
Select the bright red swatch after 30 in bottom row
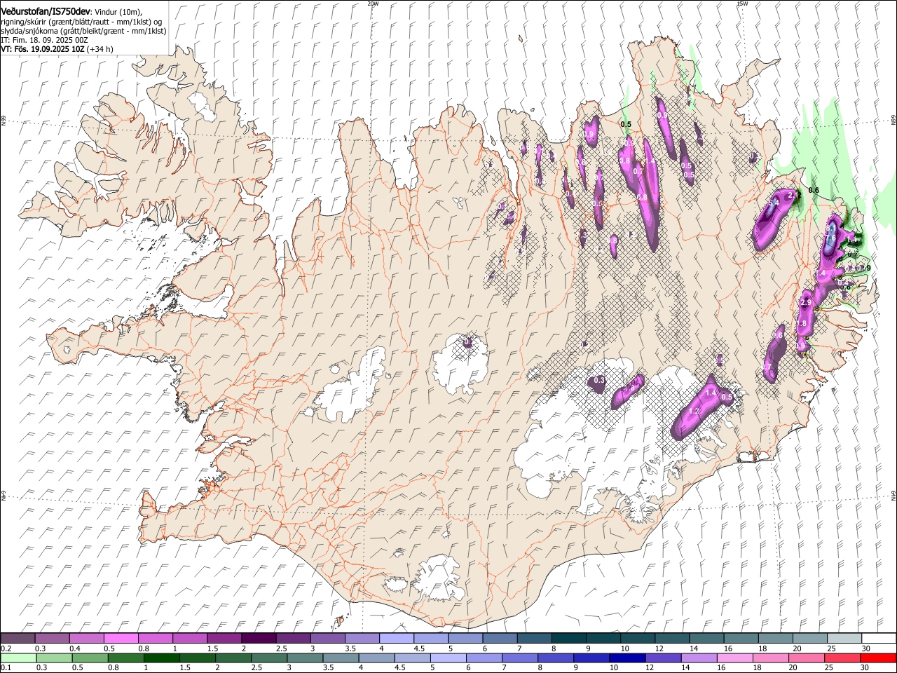click(x=878, y=658)
